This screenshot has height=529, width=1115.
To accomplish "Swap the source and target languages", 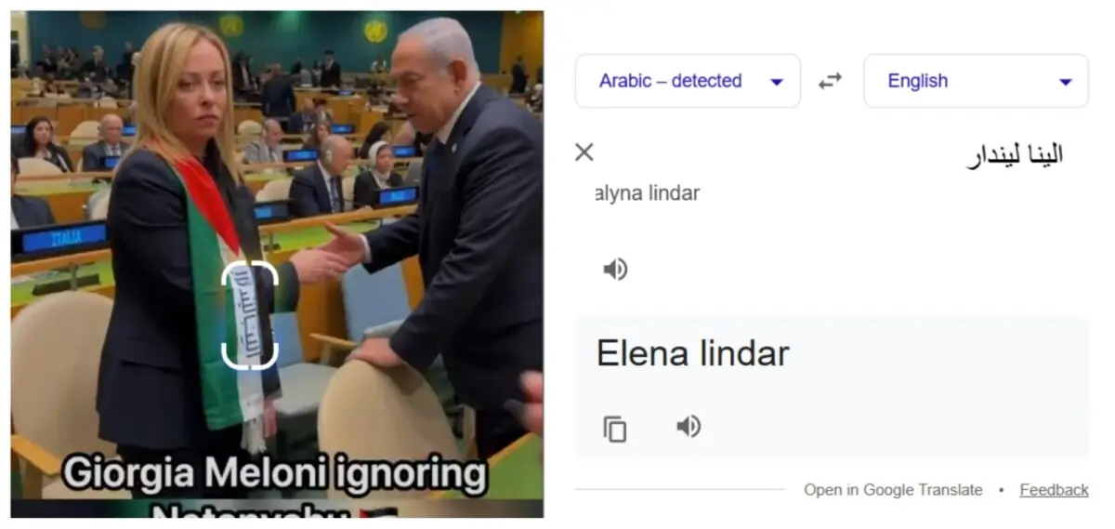I will tap(830, 81).
